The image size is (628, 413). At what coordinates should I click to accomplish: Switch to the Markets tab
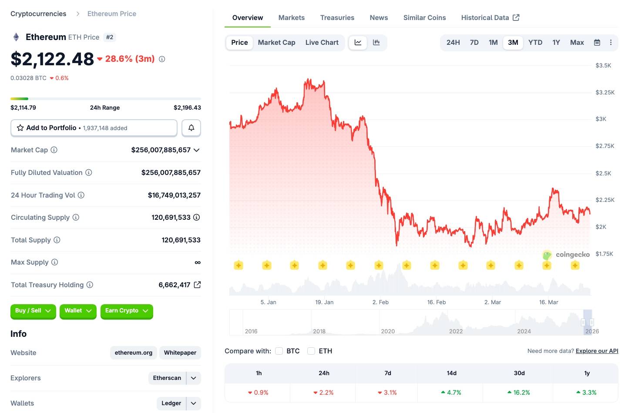coord(292,18)
